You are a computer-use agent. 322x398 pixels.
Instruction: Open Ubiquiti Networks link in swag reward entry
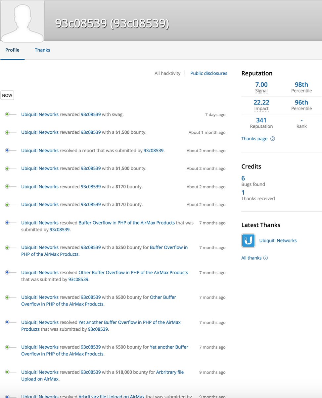40,114
